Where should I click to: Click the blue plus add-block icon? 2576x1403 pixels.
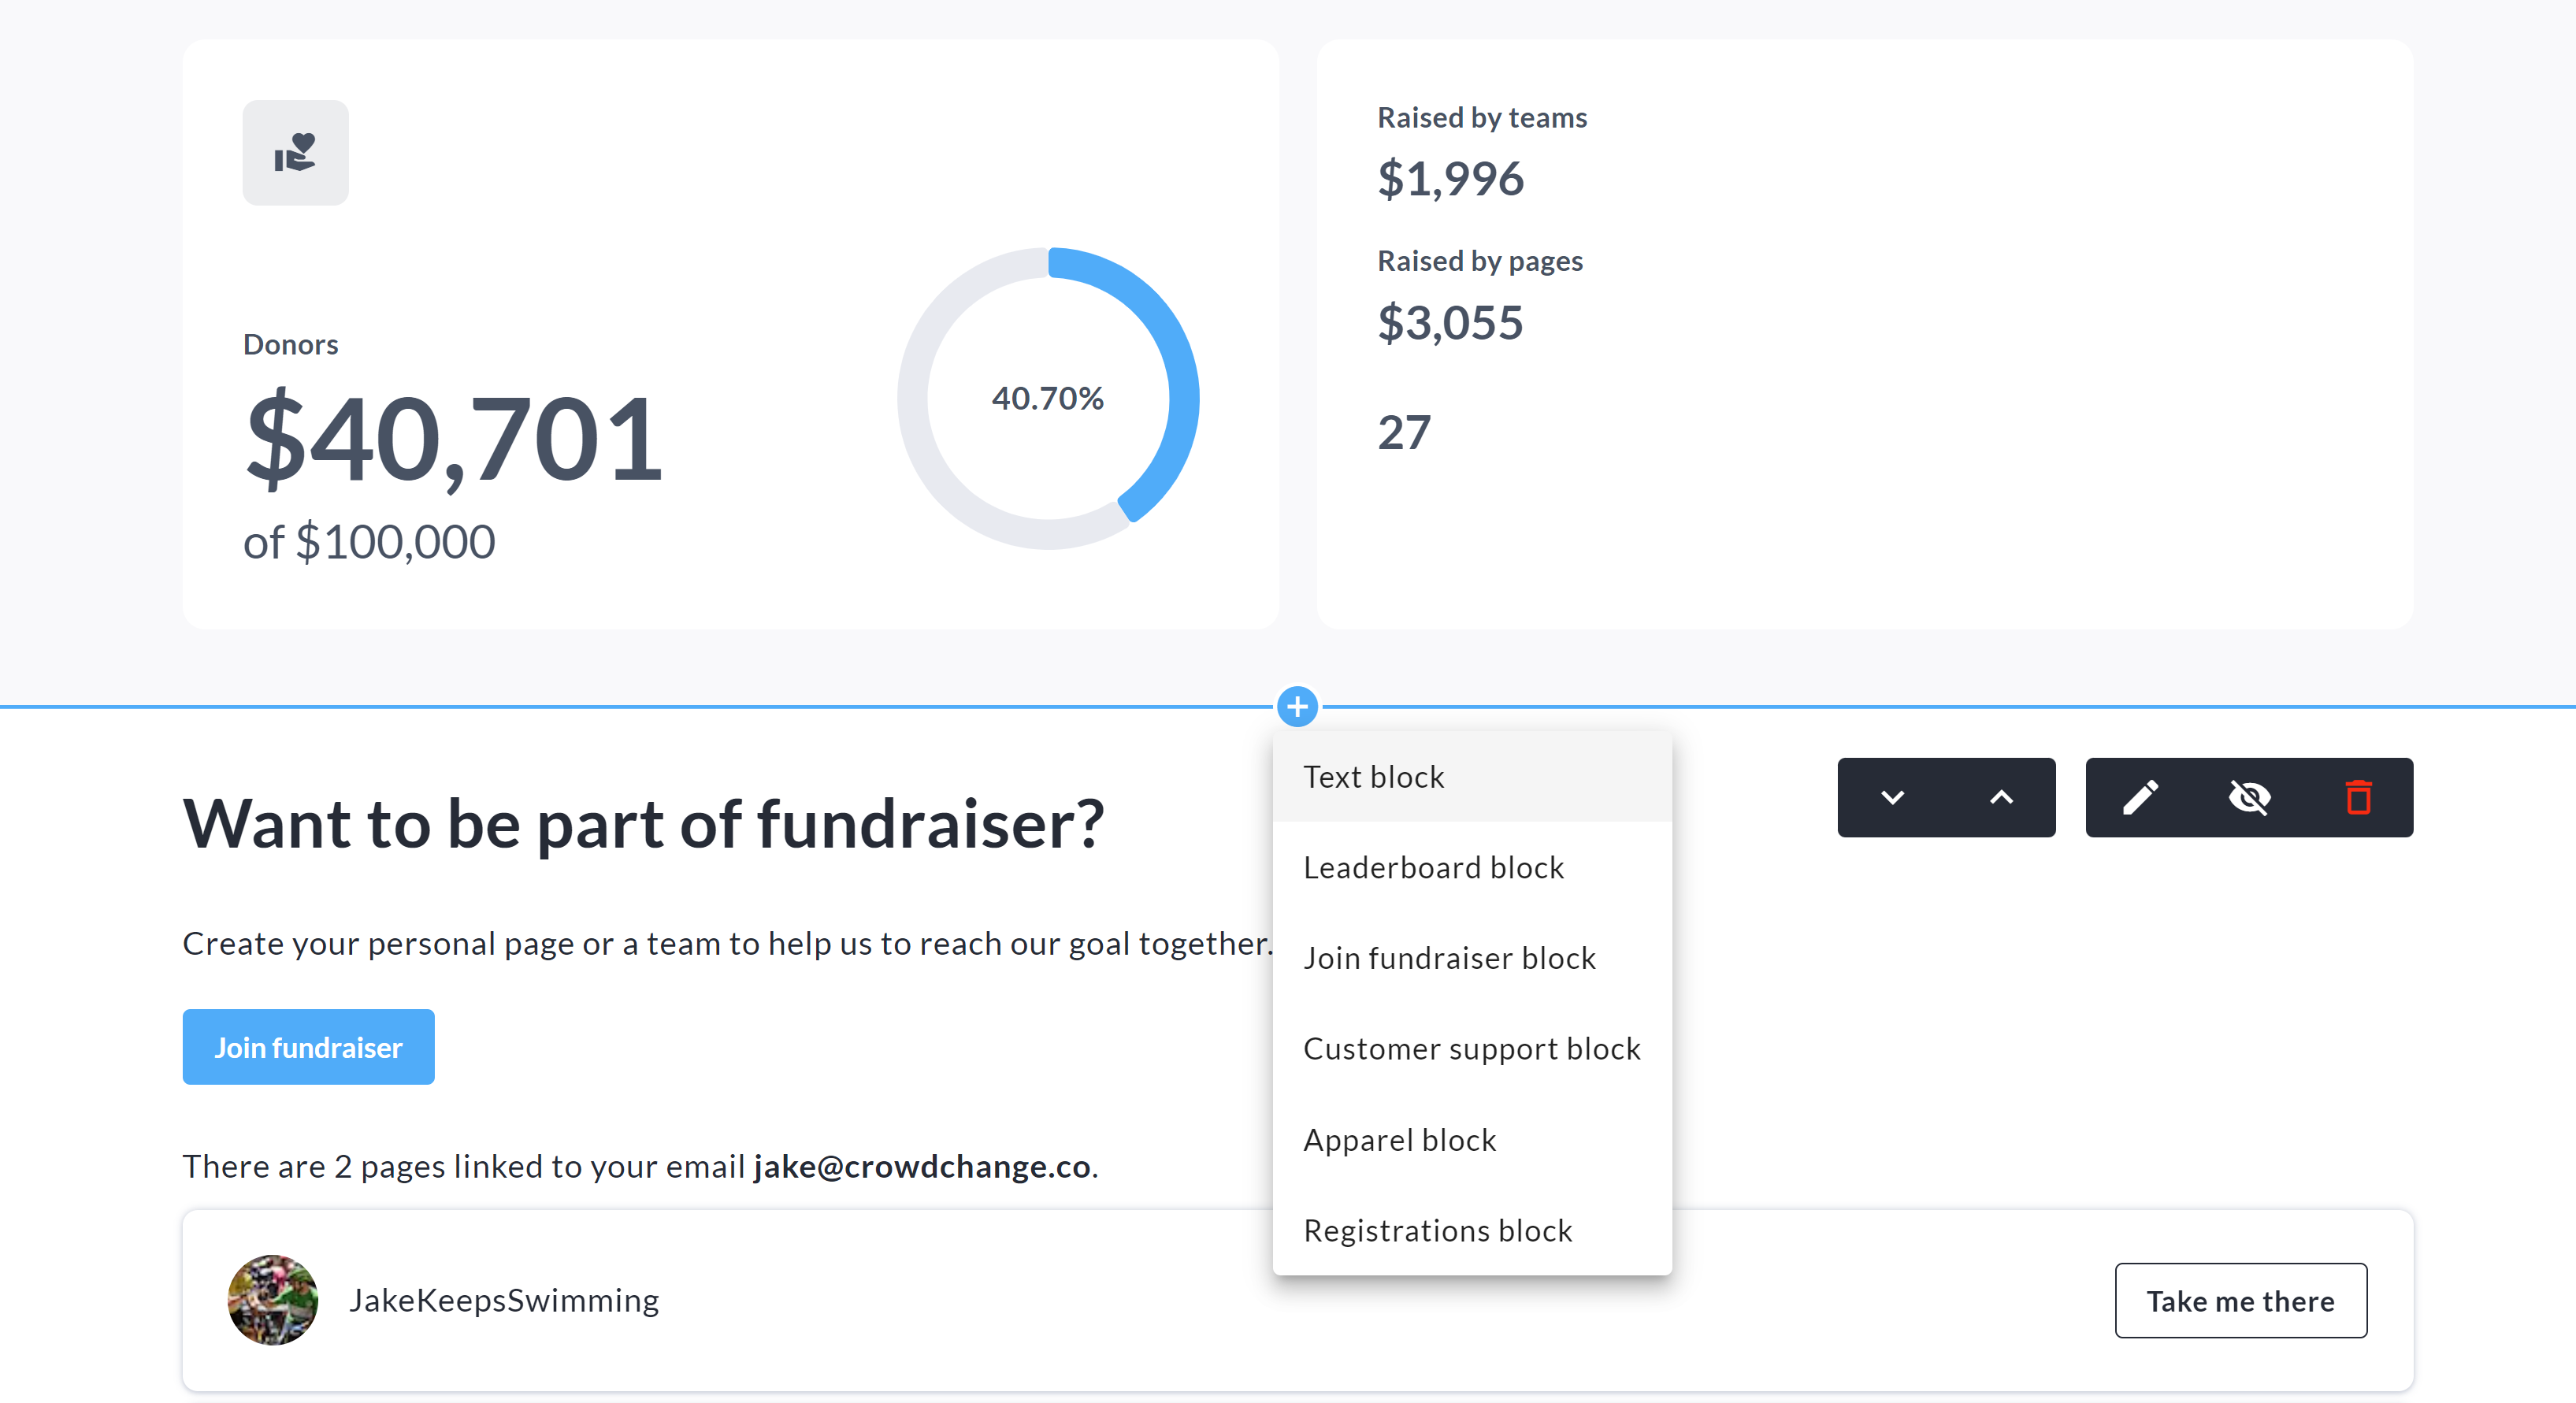(x=1297, y=707)
